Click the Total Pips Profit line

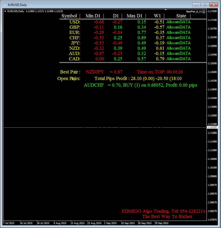click(x=138, y=78)
